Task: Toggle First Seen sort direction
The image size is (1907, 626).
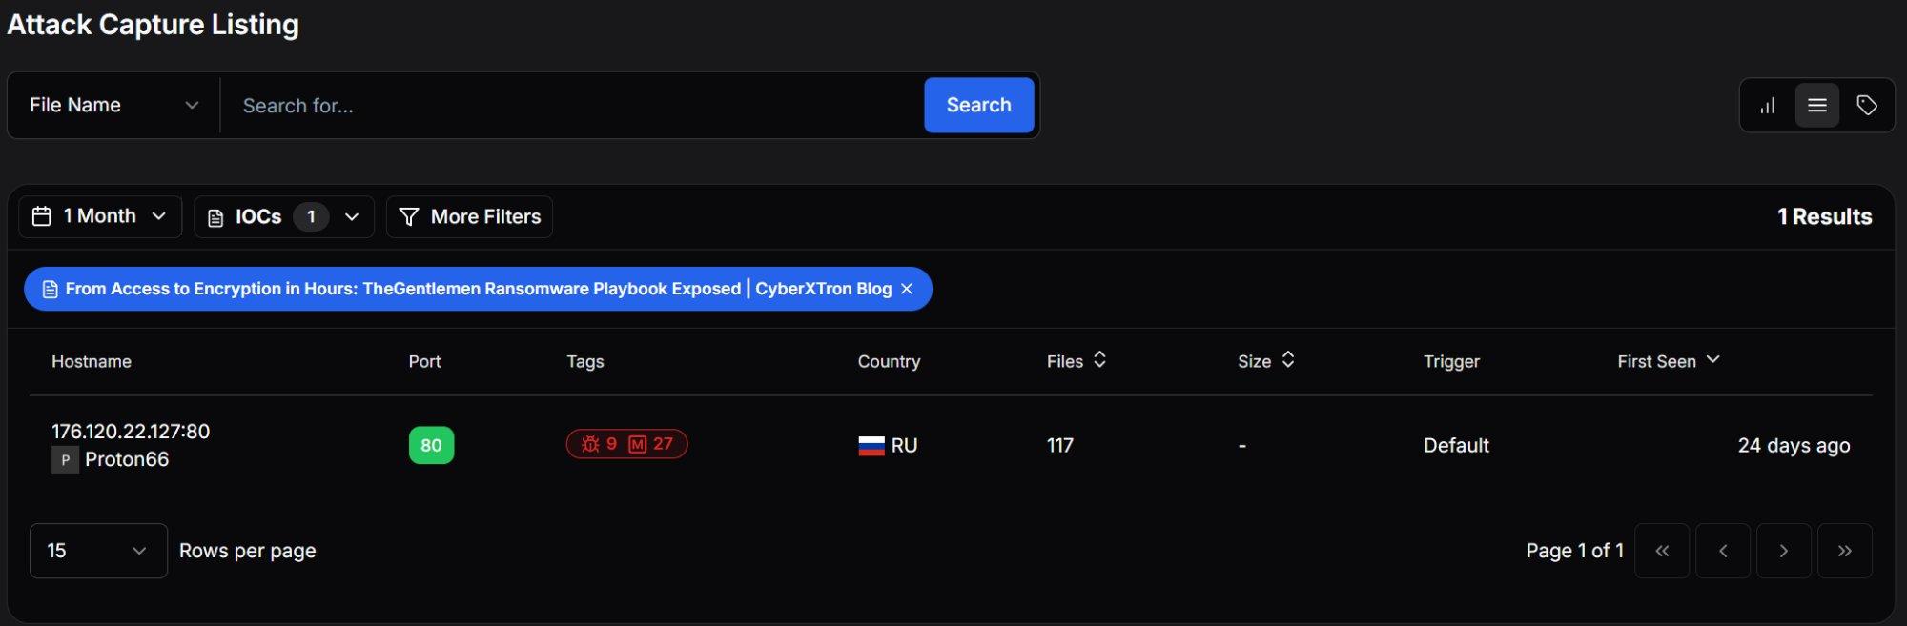Action: (x=1713, y=360)
